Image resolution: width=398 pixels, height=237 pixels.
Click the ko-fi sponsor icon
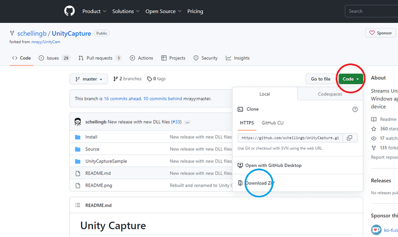[x=376, y=230]
